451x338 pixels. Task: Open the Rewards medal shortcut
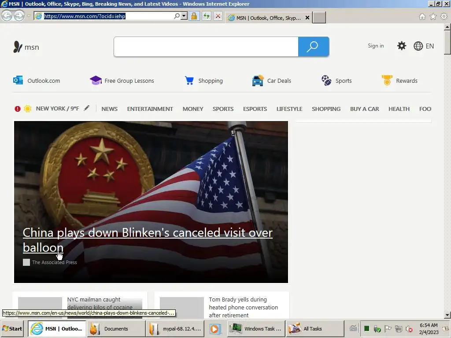tap(399, 81)
